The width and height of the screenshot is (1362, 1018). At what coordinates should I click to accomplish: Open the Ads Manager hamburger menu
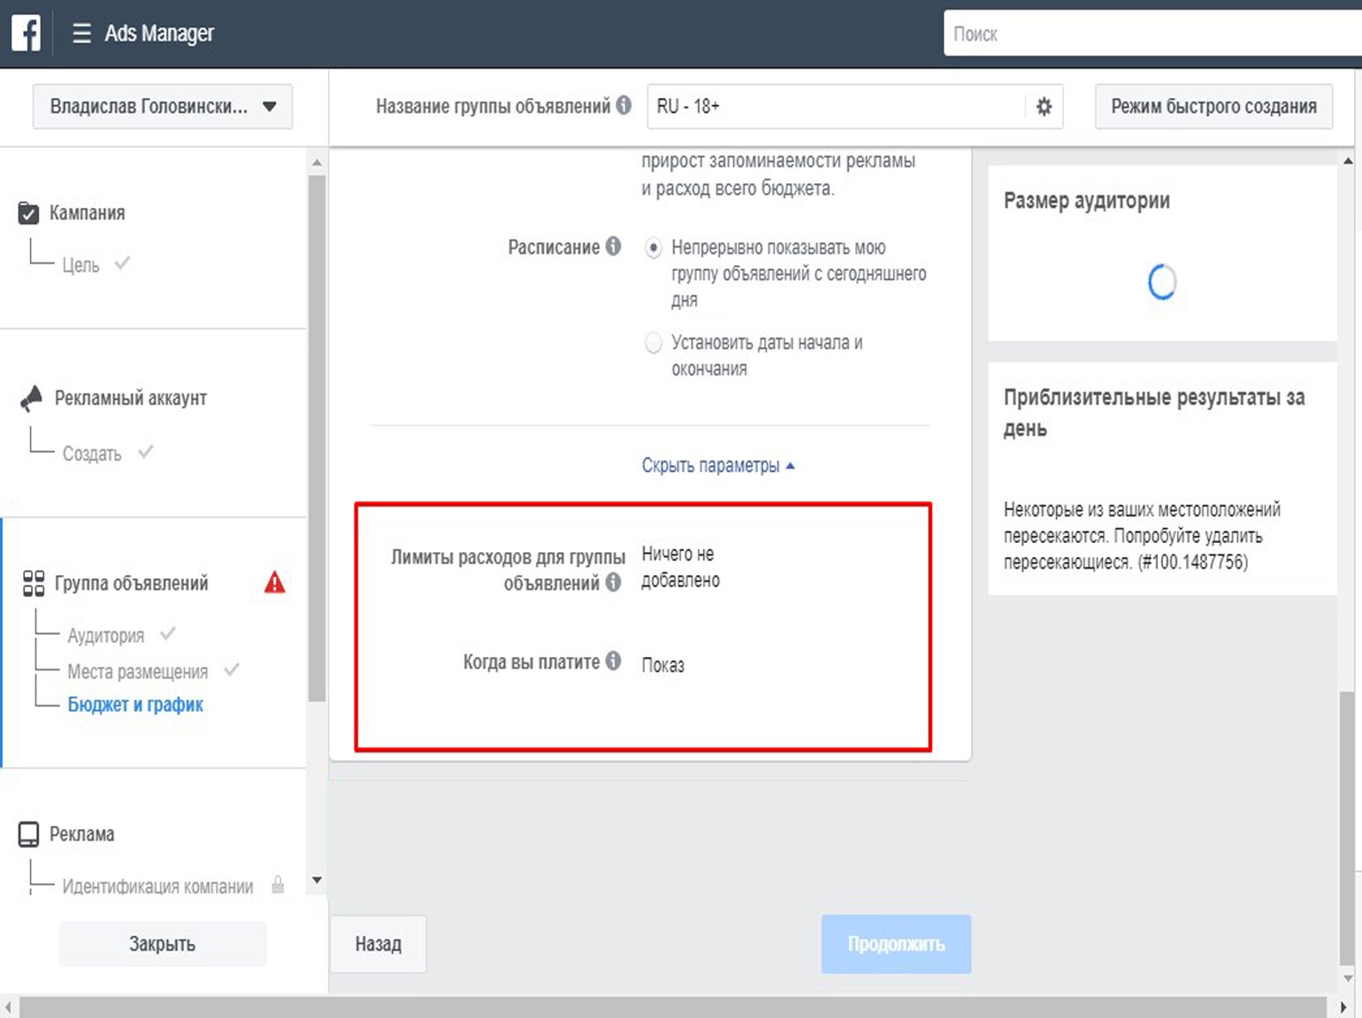click(81, 34)
